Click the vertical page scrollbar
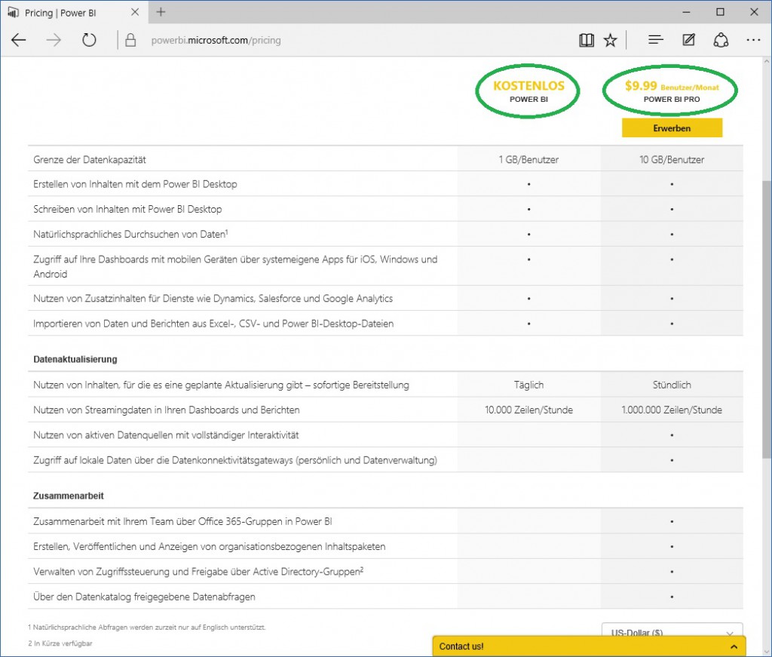Image resolution: width=772 pixels, height=657 pixels. tap(766, 339)
